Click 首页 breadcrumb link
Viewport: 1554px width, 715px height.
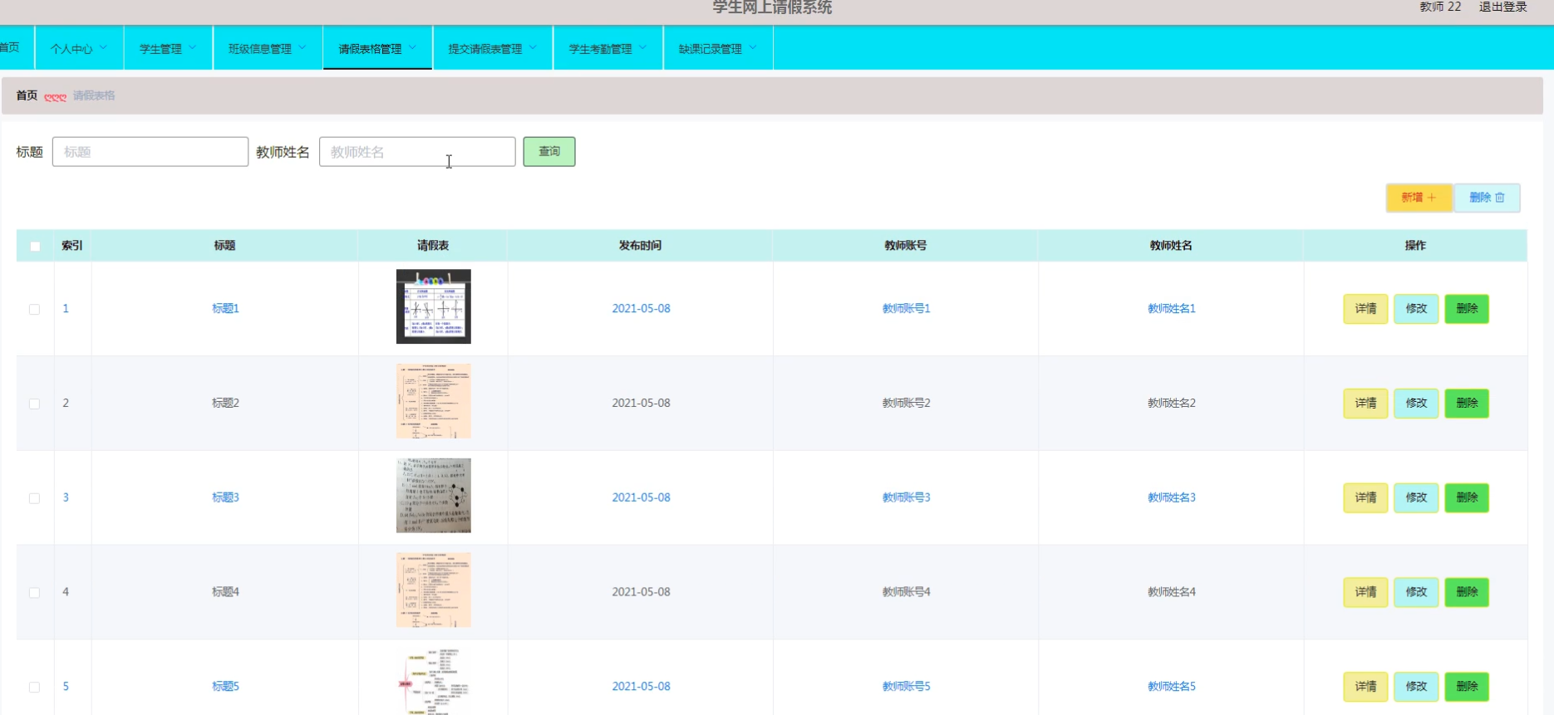coord(27,95)
